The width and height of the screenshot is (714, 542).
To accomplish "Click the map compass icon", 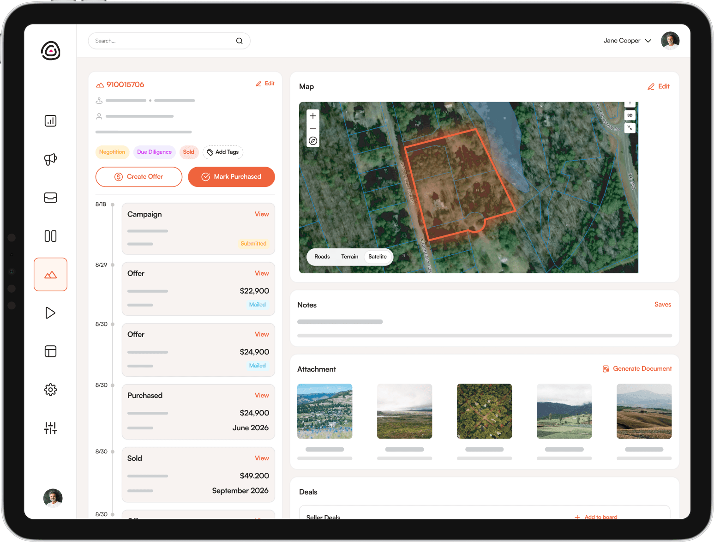I will tap(313, 141).
